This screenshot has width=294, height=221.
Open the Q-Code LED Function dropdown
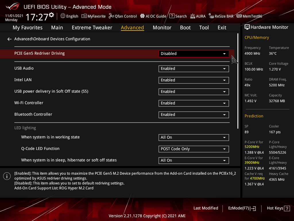click(194, 149)
